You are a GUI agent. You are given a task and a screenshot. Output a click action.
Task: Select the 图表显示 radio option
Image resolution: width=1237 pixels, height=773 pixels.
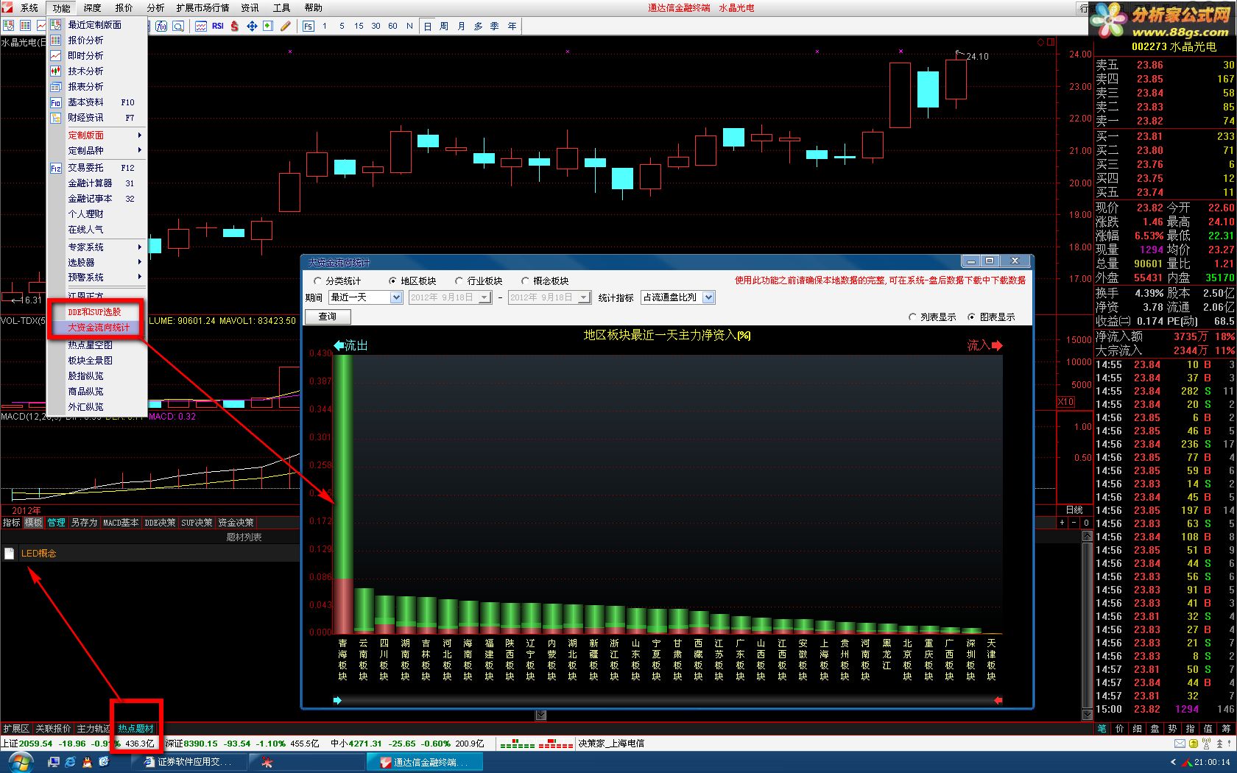(971, 317)
